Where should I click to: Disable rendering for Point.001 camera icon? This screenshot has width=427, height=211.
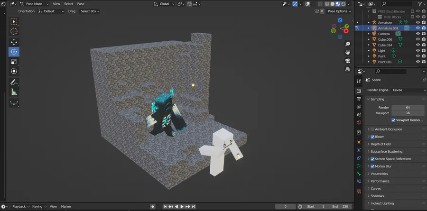424,62
